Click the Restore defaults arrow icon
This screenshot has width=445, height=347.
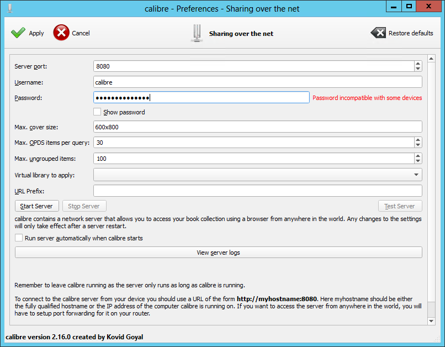pyautogui.click(x=378, y=33)
